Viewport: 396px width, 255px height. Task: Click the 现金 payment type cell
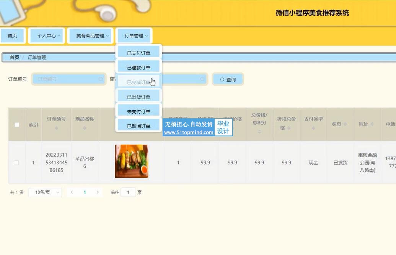point(313,163)
